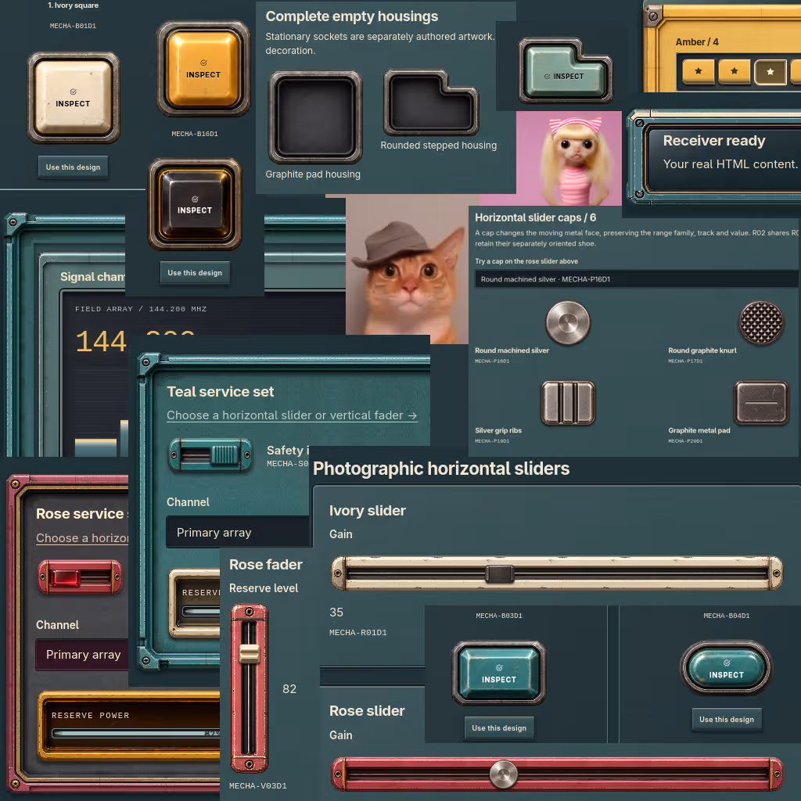Click the 'MECHA-V03D1' code under Rose fader
Screen dimensions: 801x801
pyautogui.click(x=258, y=785)
